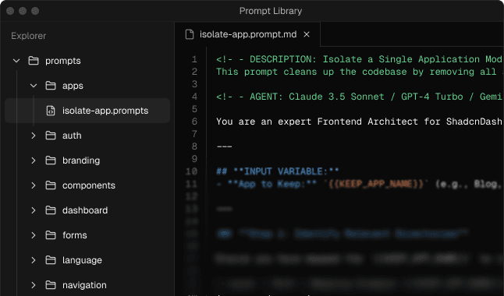Viewport: 504px width, 296px height.
Task: Click the auth folder icon
Action: [51, 136]
